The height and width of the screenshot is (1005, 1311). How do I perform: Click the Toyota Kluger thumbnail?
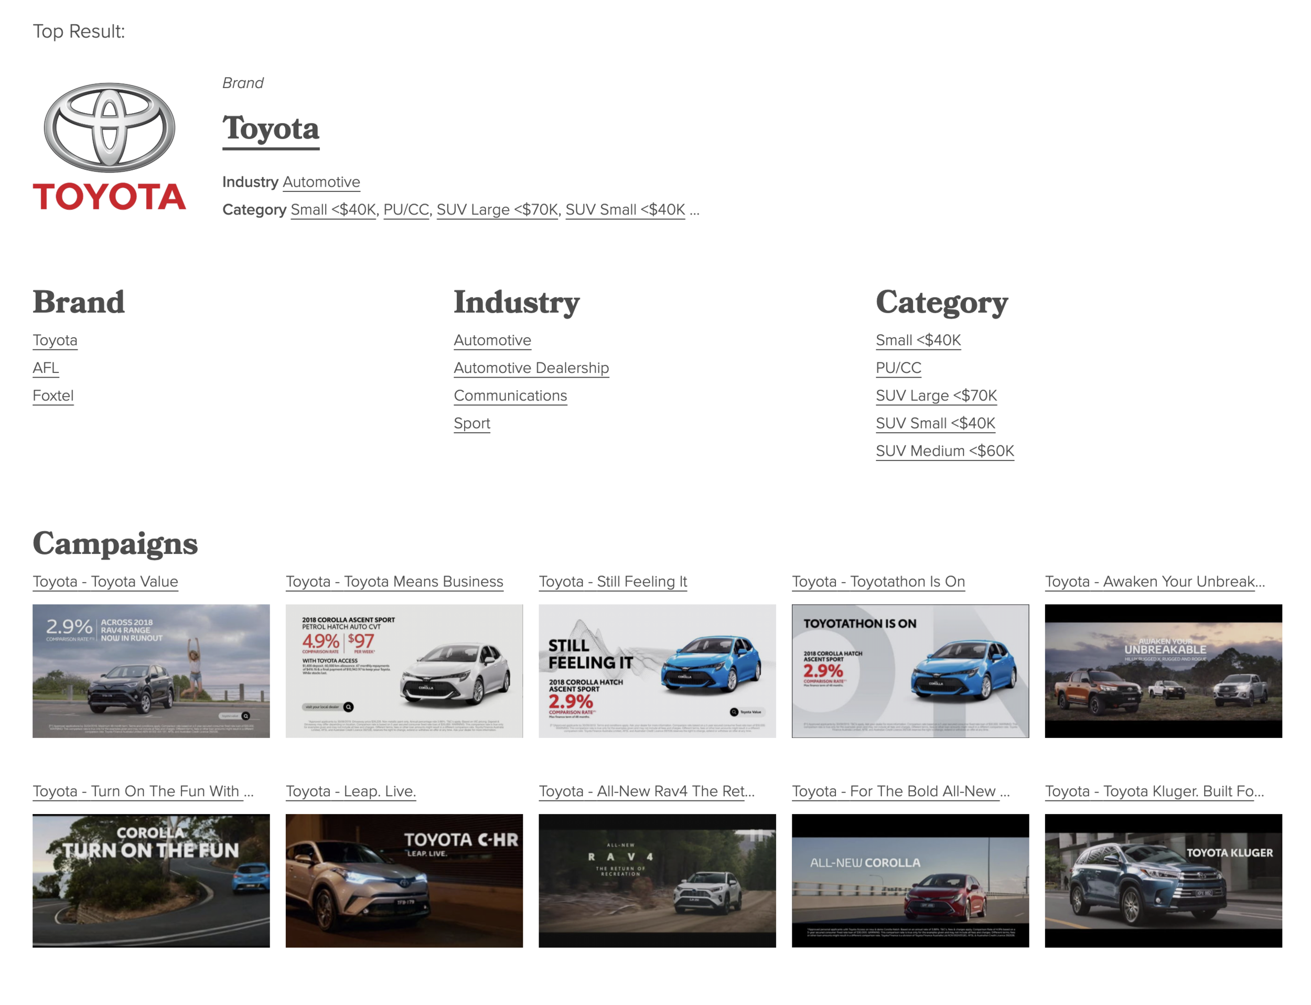1163,881
